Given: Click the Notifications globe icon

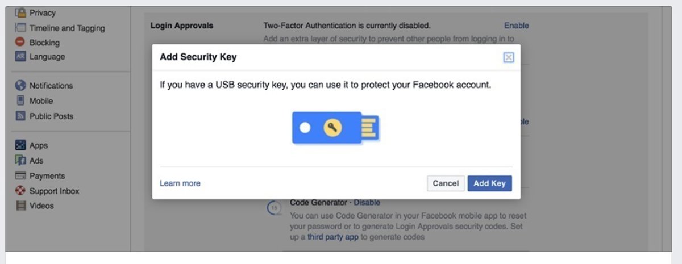Looking at the screenshot, I should 20,86.
